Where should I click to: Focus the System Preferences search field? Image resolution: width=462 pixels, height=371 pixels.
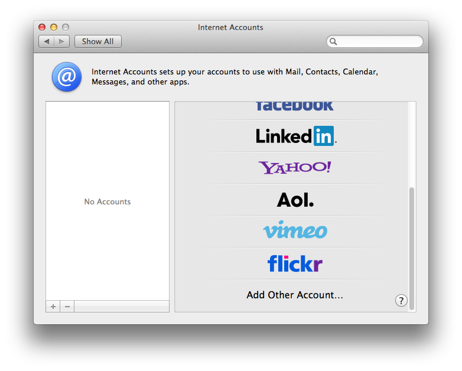pyautogui.click(x=378, y=41)
